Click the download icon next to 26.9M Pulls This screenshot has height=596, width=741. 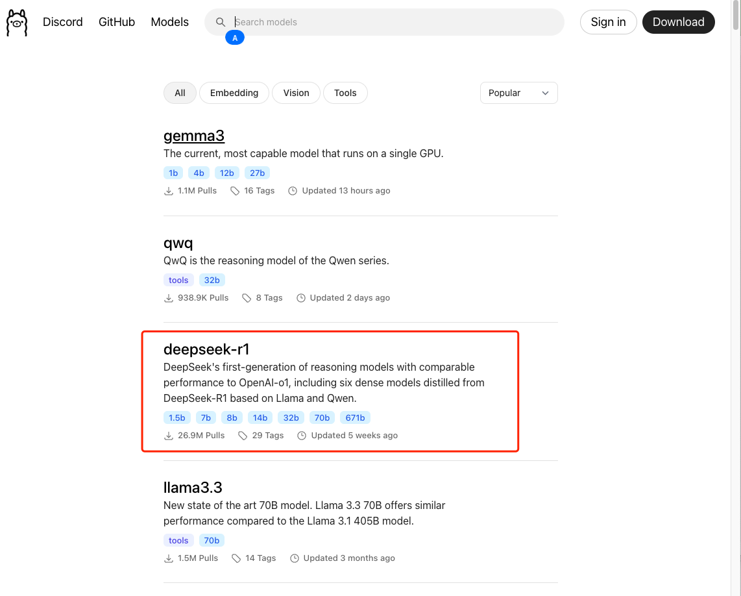pos(169,436)
